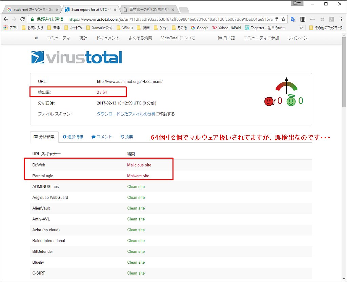Click the Dr.Web scanner row
Screen dimensions: 347x282
tap(171, 165)
